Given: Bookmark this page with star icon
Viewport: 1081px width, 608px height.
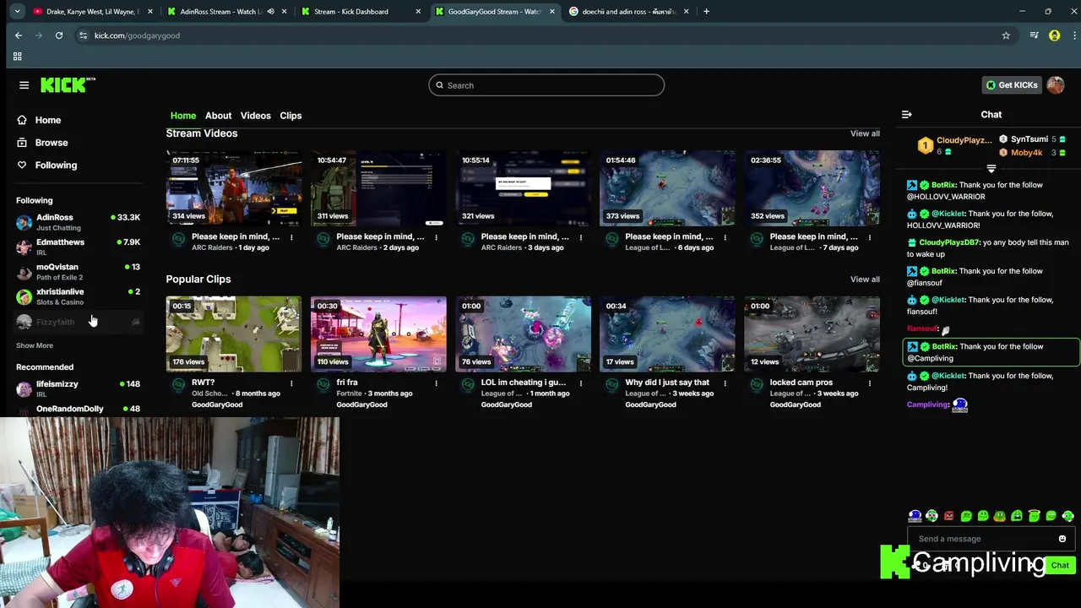Looking at the screenshot, I should pyautogui.click(x=1006, y=35).
